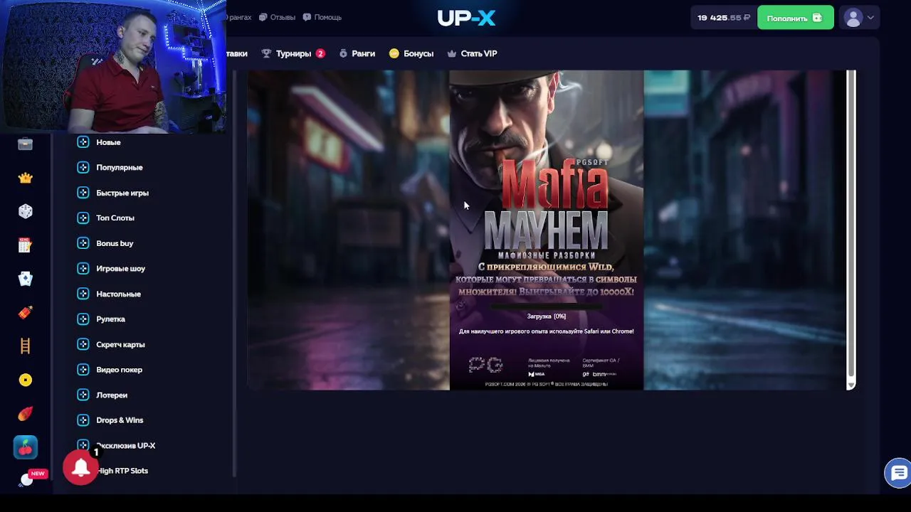Select the Bonus buy category
The width and height of the screenshot is (911, 512).
[x=115, y=243]
